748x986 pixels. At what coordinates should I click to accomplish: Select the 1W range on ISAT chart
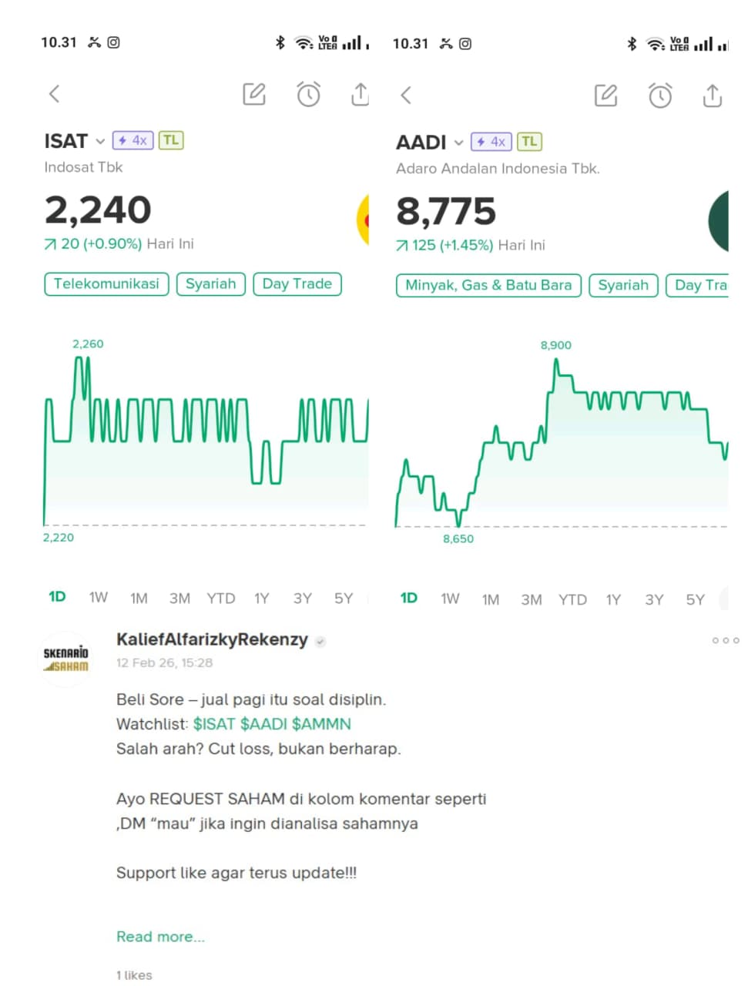[98, 598]
